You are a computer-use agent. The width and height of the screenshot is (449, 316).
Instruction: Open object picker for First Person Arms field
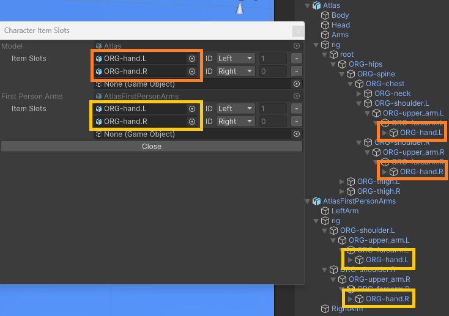tap(297, 96)
